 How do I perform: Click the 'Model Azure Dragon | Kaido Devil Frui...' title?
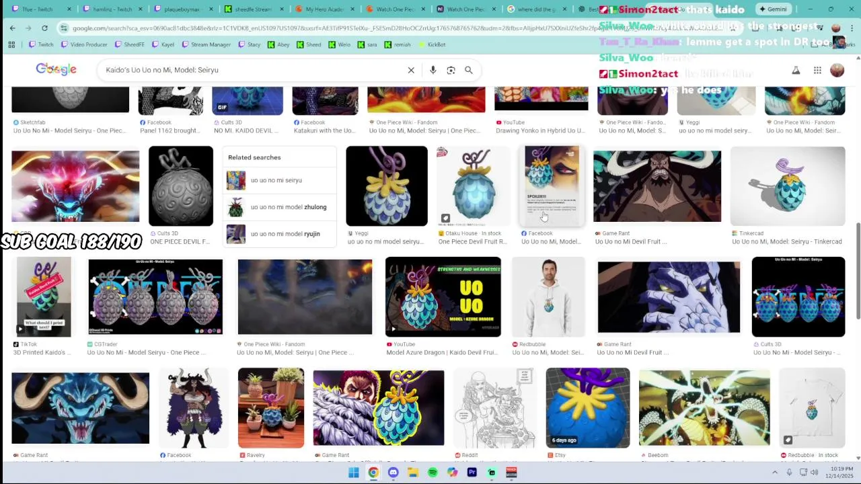[x=442, y=352]
